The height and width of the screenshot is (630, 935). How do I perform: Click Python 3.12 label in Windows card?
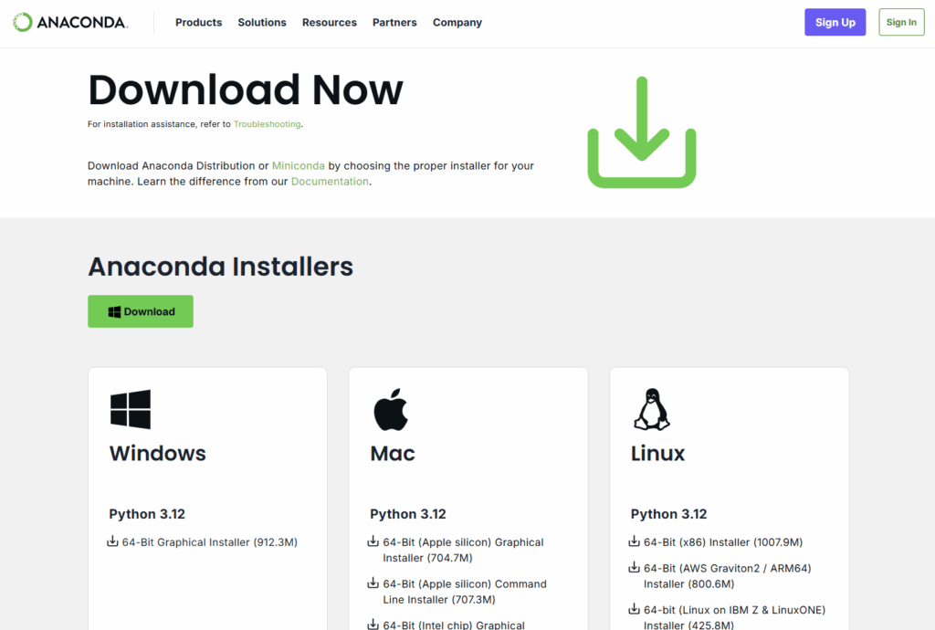(147, 514)
